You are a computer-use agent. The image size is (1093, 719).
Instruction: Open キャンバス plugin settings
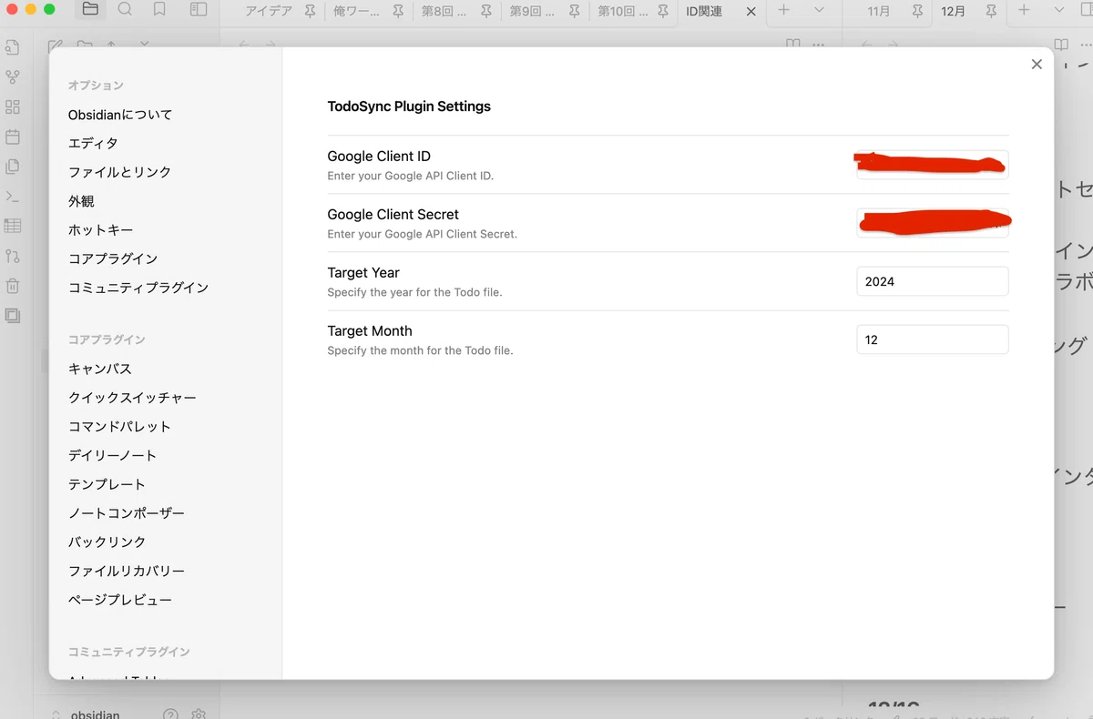coord(100,369)
